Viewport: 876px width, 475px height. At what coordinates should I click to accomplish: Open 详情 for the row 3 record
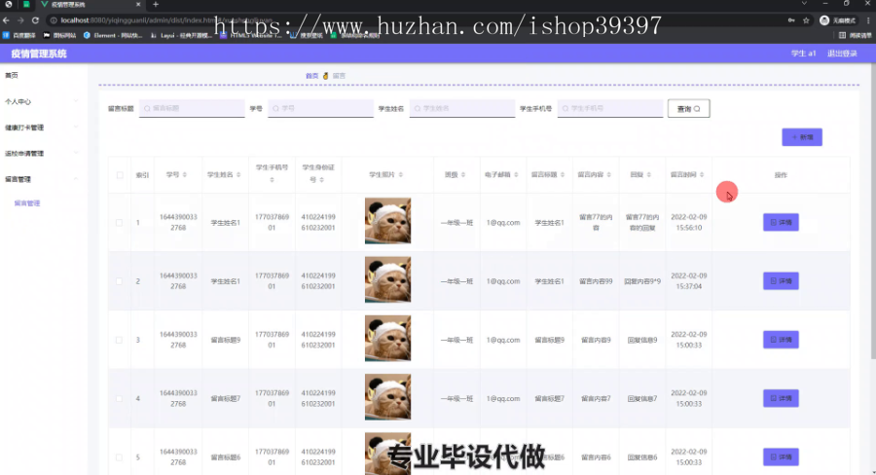pos(781,340)
